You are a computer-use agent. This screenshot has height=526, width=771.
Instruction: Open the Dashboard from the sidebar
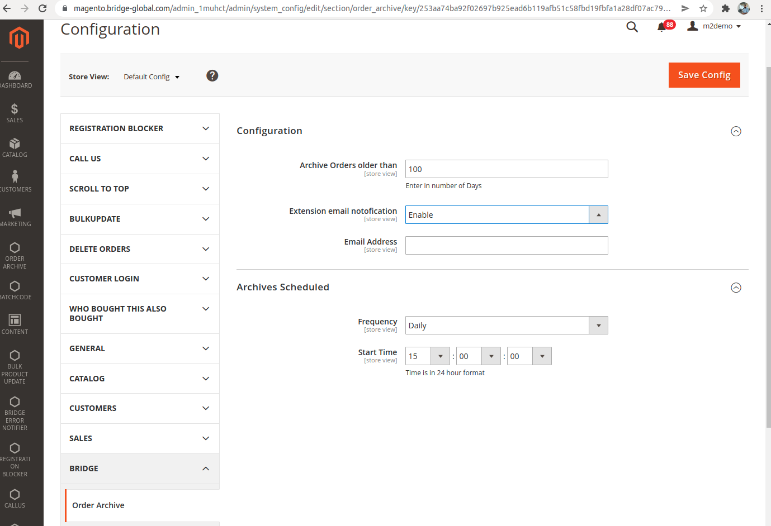click(15, 79)
